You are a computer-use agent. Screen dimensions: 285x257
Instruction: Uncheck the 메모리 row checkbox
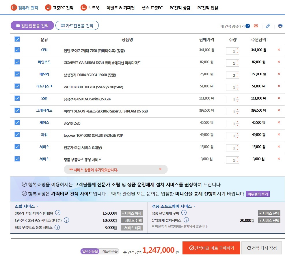(x=17, y=74)
